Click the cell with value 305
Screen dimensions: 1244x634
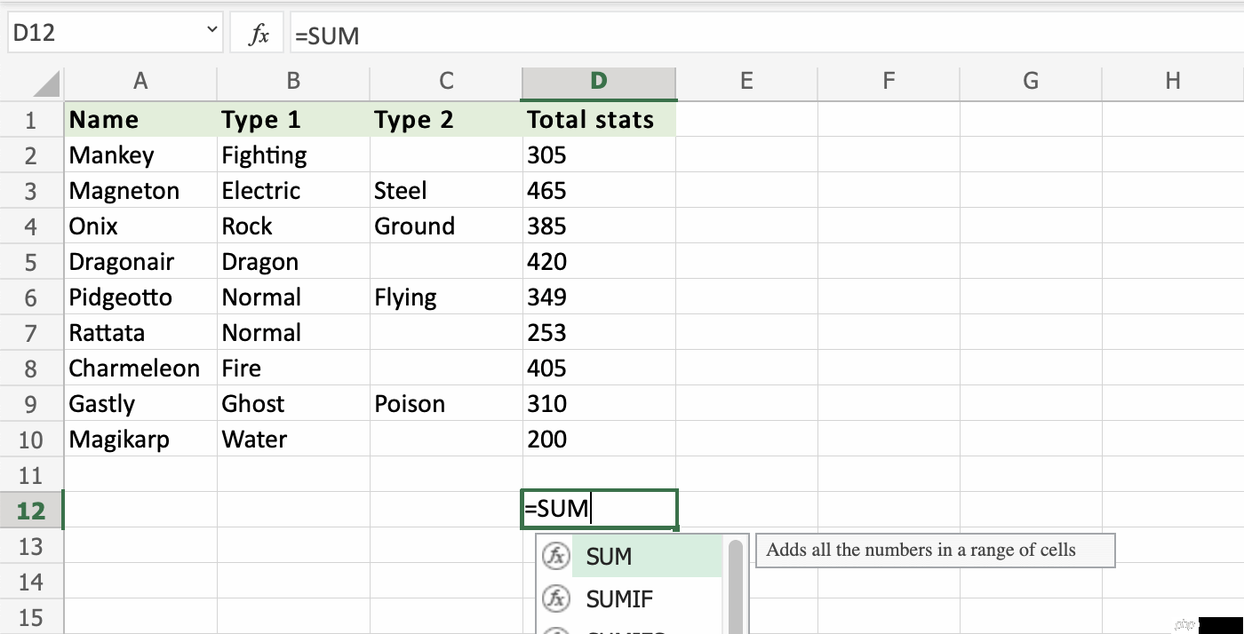tap(599, 155)
